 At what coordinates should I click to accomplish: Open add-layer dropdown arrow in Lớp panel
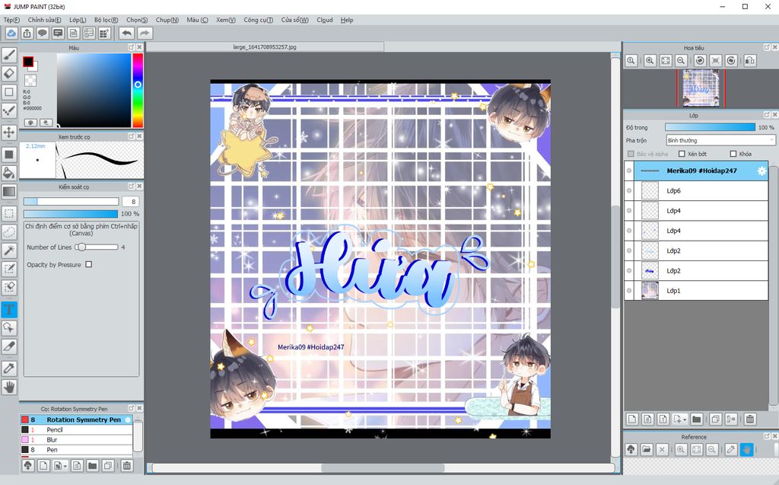tap(685, 420)
